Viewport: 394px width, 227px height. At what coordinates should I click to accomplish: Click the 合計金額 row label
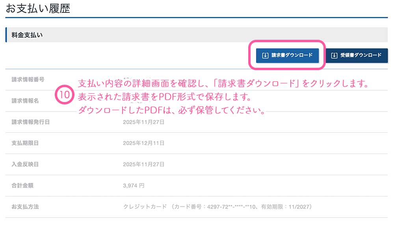(x=22, y=185)
